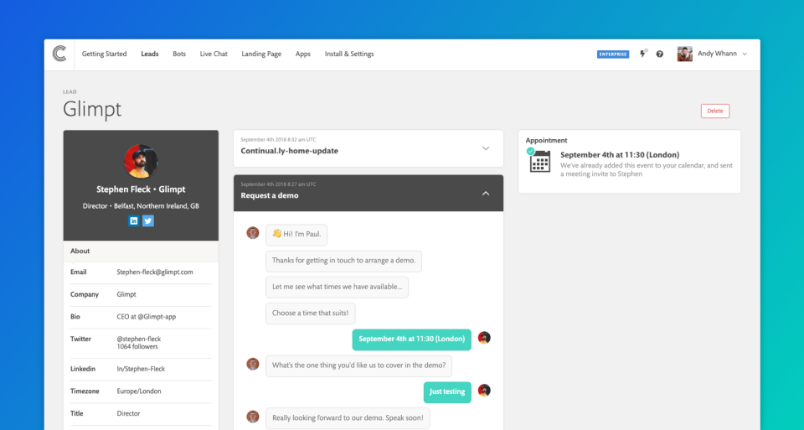Click the 'What's the one thing' message
This screenshot has width=804, height=430.
click(359, 365)
